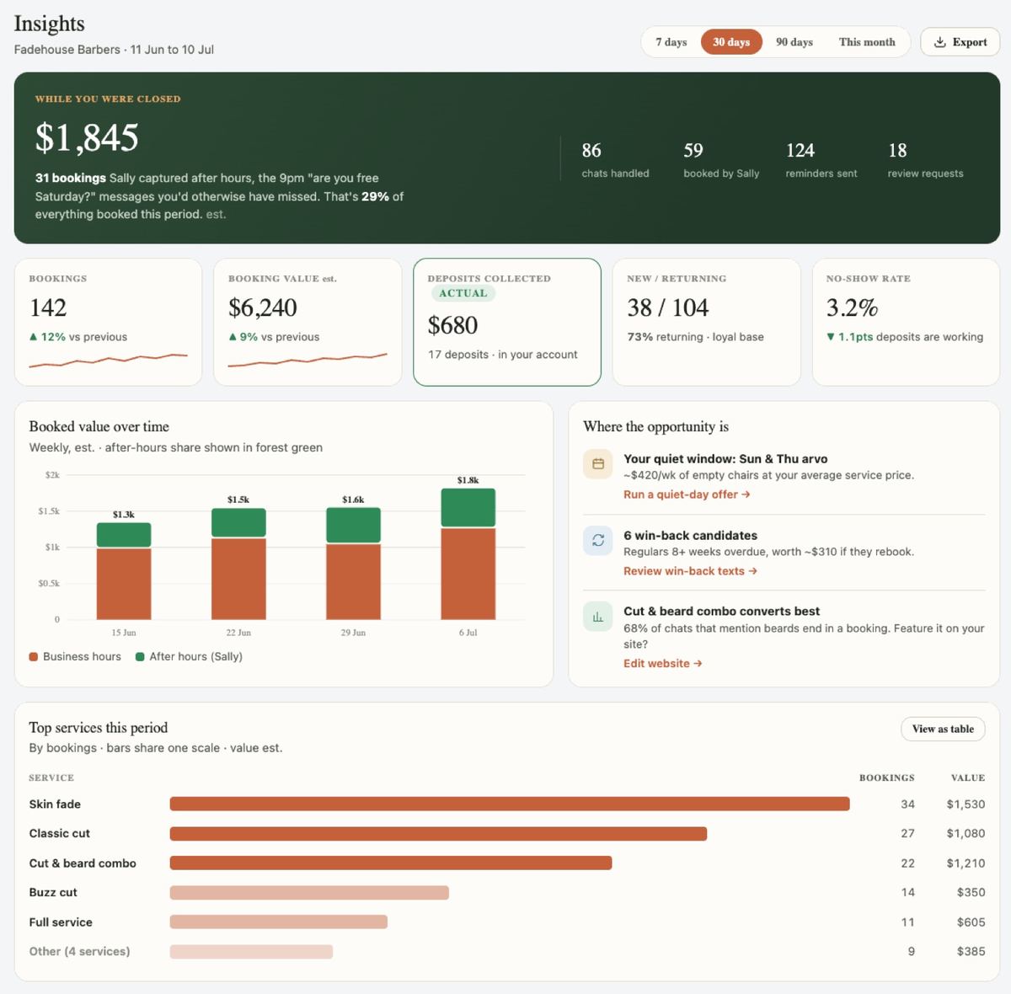Click the Buzz cut service bar

(309, 893)
